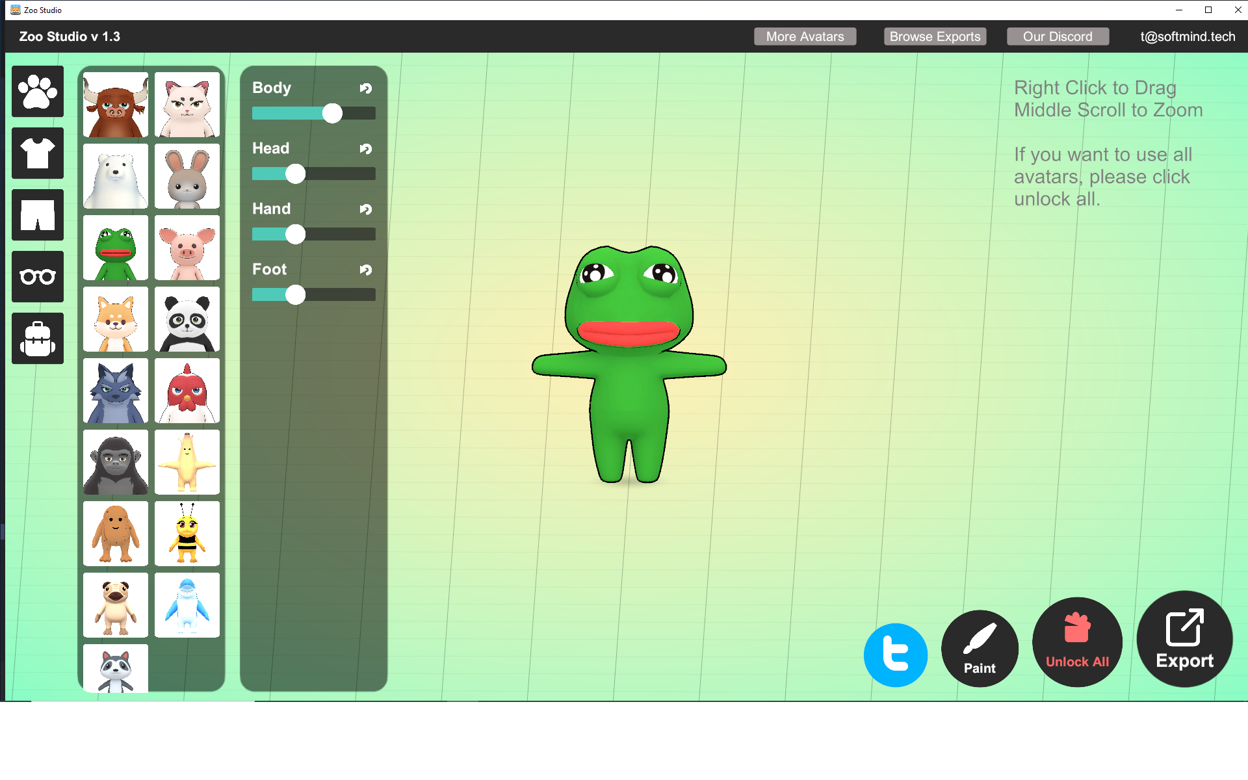Choose the bull avatar thumbnail
The image size is (1248, 780).
(116, 105)
